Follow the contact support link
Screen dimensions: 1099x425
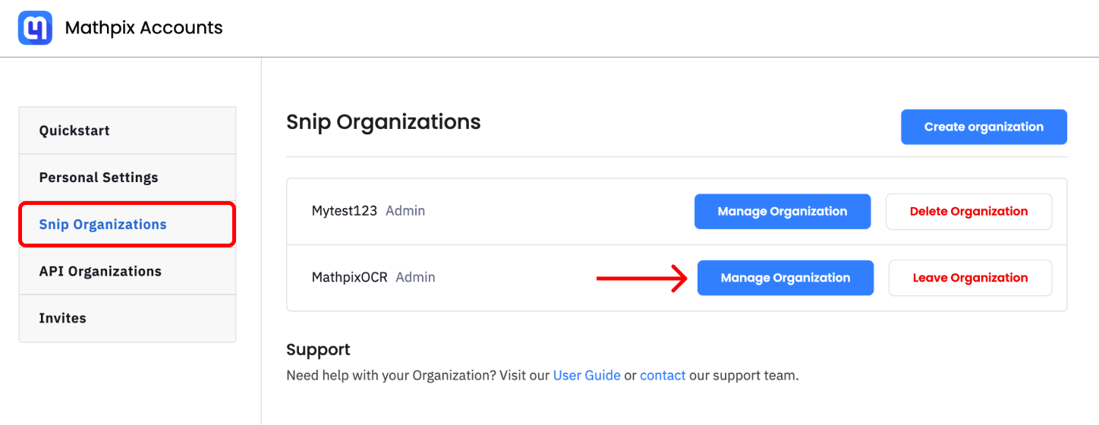click(x=663, y=375)
